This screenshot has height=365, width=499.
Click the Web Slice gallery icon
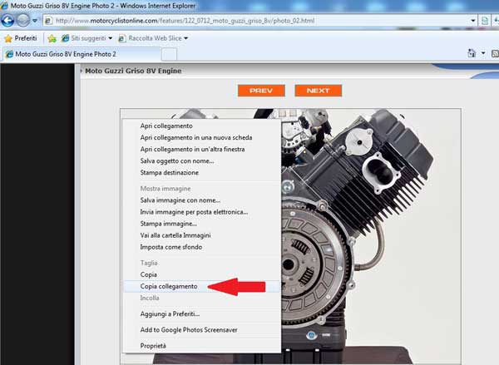[122, 38]
